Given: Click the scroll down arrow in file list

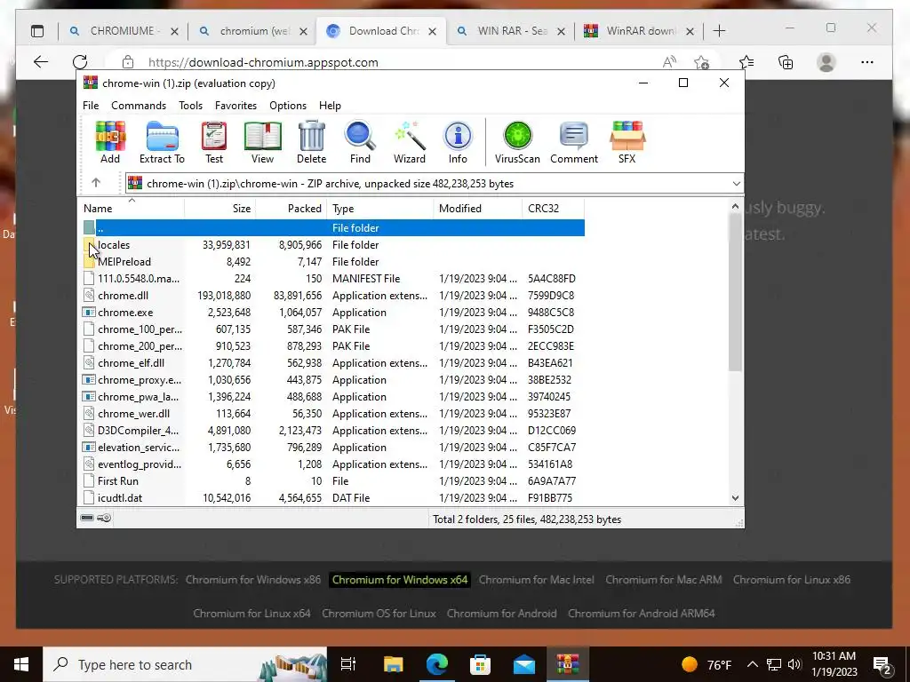Looking at the screenshot, I should click(735, 497).
